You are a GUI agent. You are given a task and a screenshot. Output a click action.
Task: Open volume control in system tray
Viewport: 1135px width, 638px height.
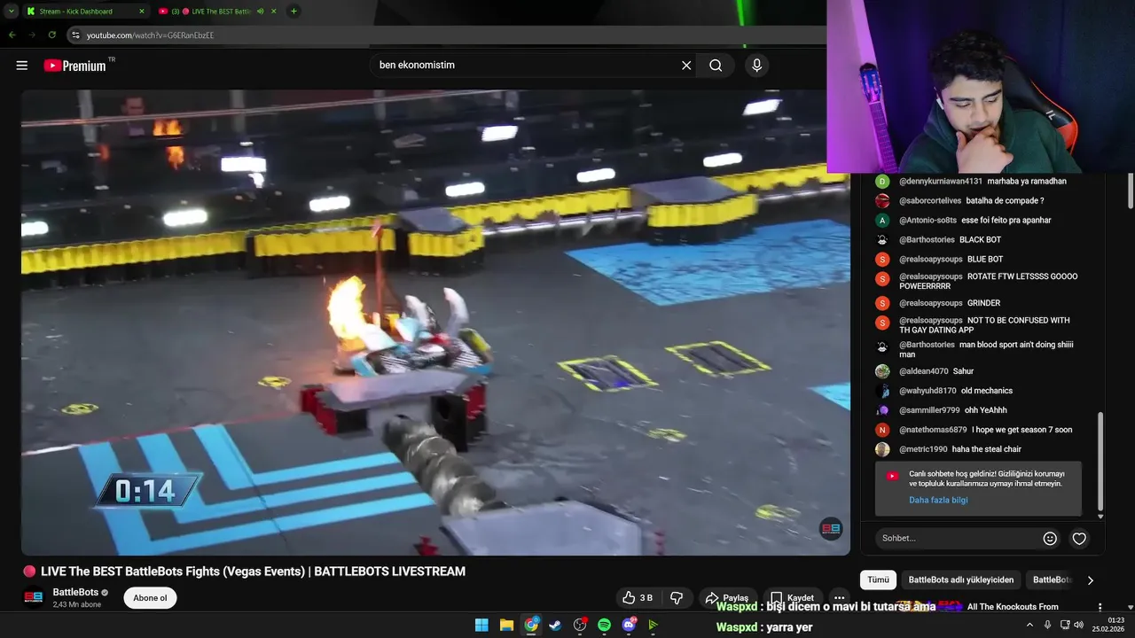pyautogui.click(x=1079, y=625)
